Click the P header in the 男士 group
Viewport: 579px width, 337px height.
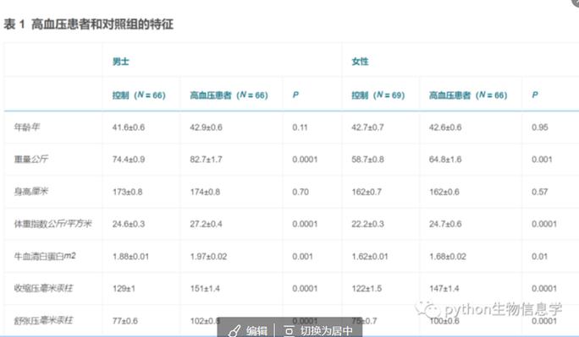click(295, 95)
